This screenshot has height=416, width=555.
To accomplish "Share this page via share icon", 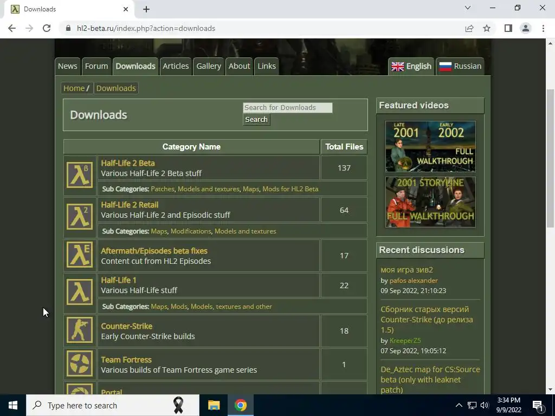I will [x=469, y=28].
